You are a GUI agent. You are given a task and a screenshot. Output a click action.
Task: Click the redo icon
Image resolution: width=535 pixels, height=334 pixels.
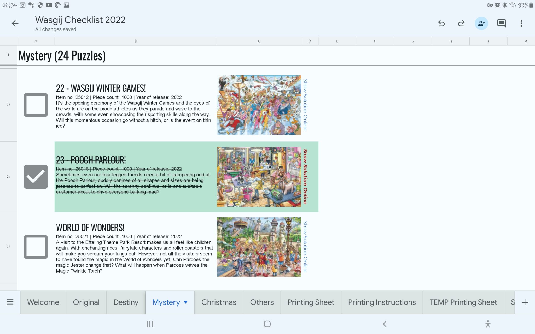point(461,23)
